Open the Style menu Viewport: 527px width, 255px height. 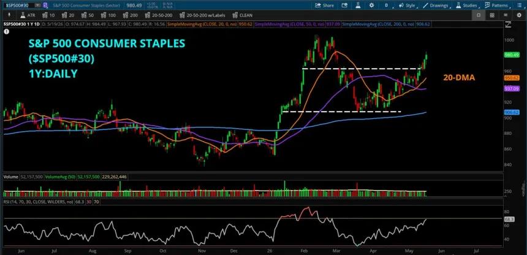pos(408,6)
